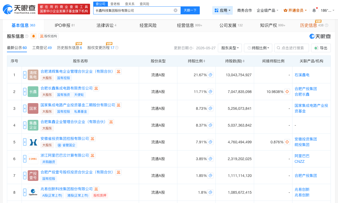Open indirect holding path for 10.9838%
Image resolution: width=338 pixels, height=203 pixels.
287,92
